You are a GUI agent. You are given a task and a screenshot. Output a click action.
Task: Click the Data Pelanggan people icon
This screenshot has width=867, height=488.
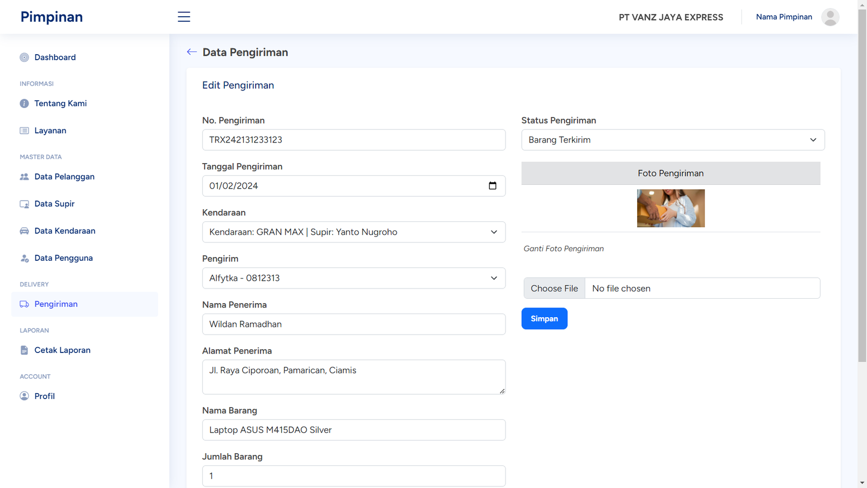[x=24, y=177]
